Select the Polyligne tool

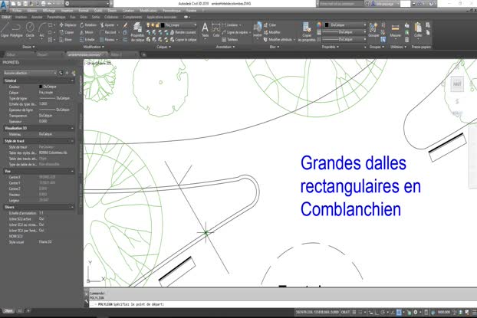[16, 30]
